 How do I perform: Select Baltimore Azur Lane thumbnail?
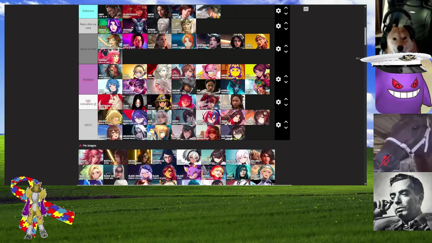pyautogui.click(x=233, y=132)
